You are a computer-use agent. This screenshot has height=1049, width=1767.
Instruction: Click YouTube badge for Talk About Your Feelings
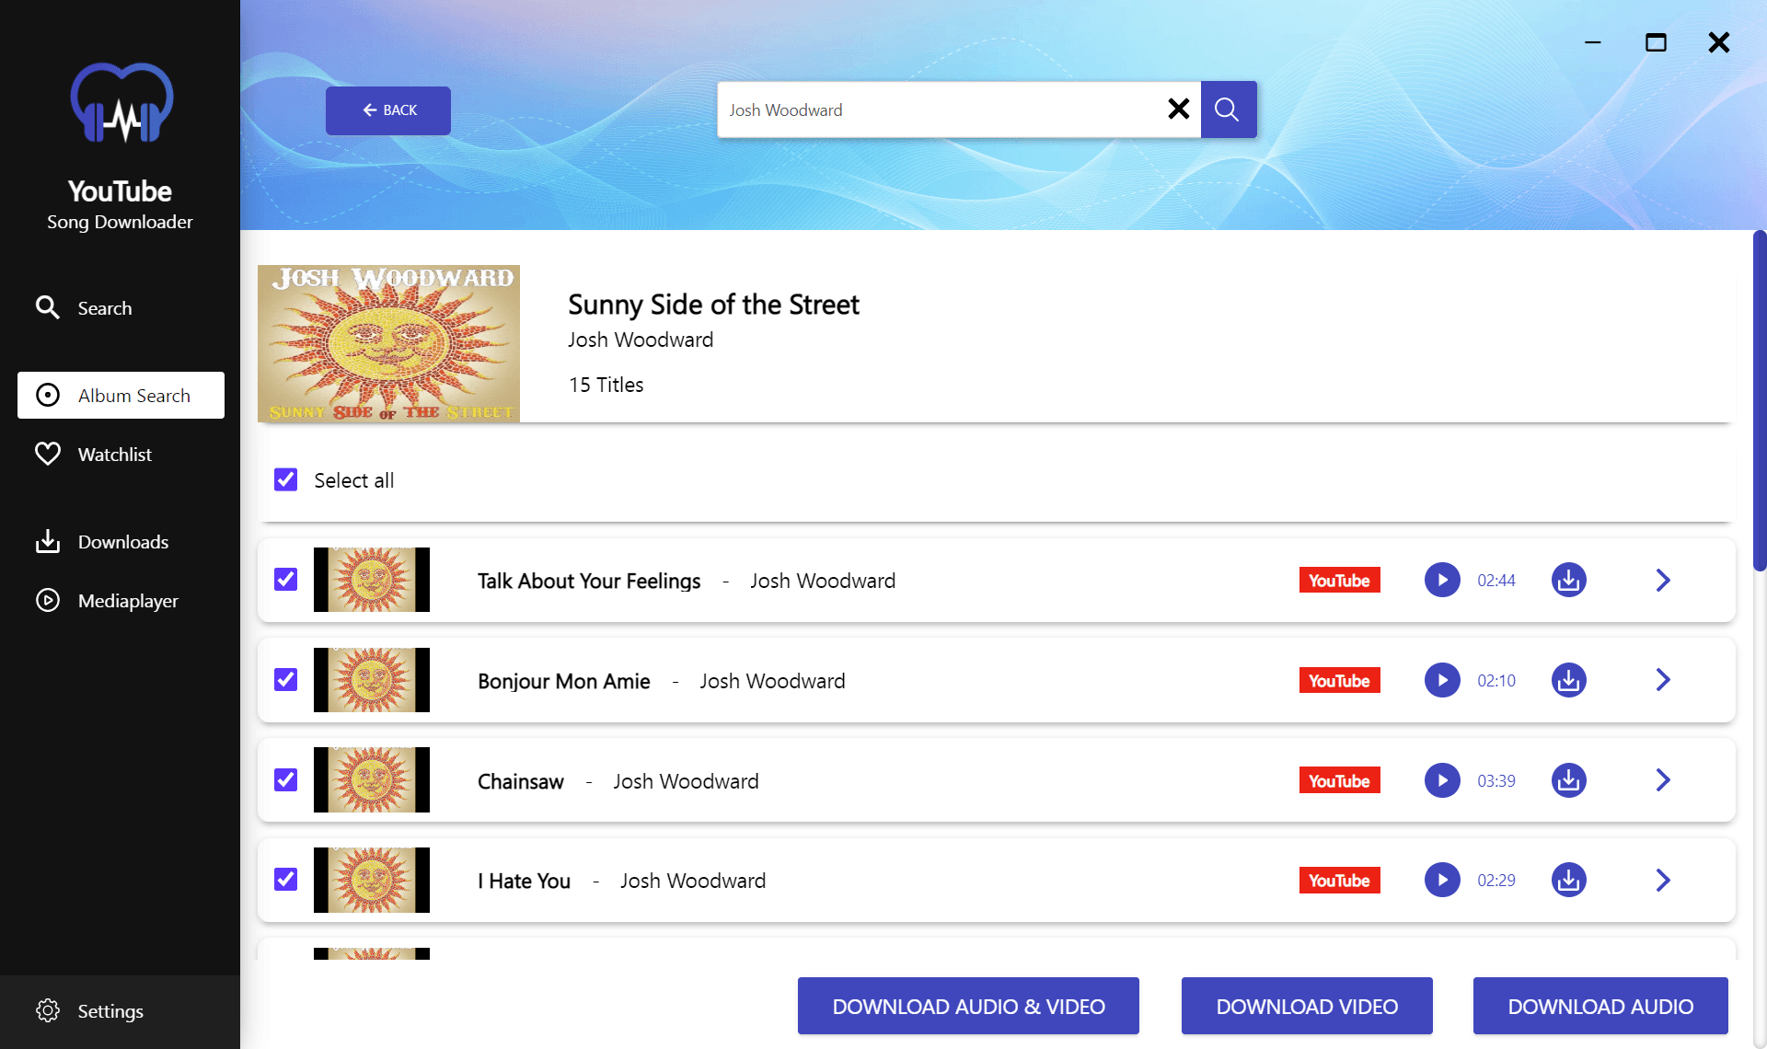[1339, 581]
